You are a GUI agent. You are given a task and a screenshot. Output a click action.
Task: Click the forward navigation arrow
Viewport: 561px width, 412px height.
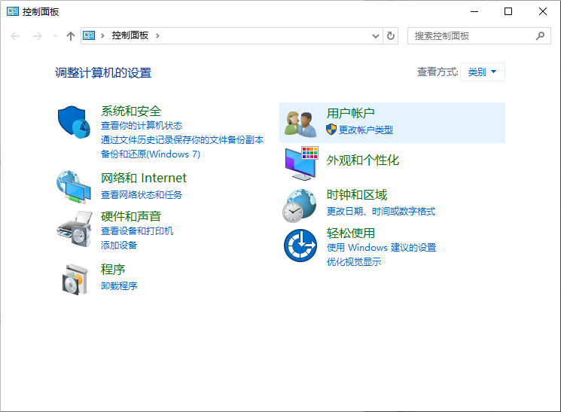pos(37,36)
